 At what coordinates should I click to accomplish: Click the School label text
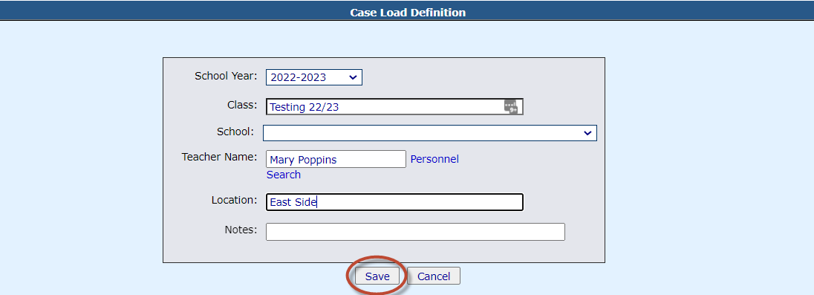[235, 132]
